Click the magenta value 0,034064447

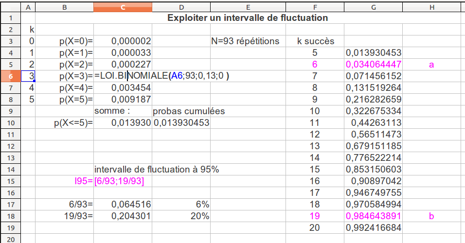click(x=373, y=65)
